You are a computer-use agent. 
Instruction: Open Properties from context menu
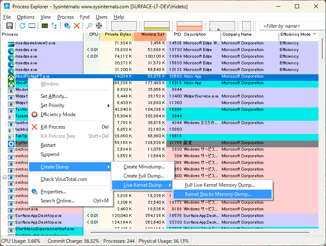pyautogui.click(x=71, y=192)
